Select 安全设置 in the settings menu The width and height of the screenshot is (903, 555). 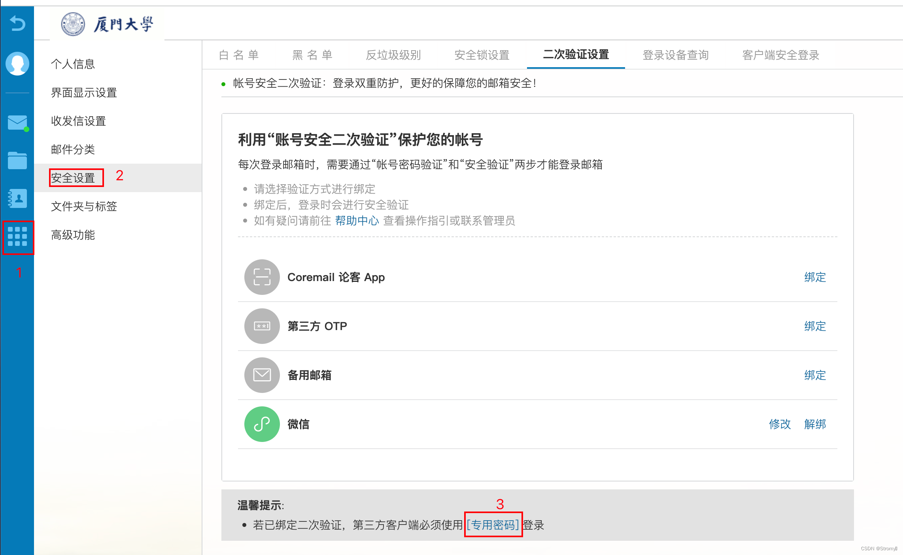(x=73, y=178)
